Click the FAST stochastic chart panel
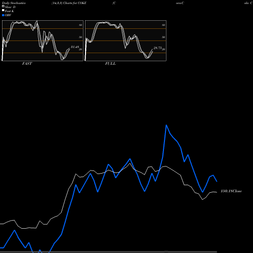The image size is (253, 253). 43,40
